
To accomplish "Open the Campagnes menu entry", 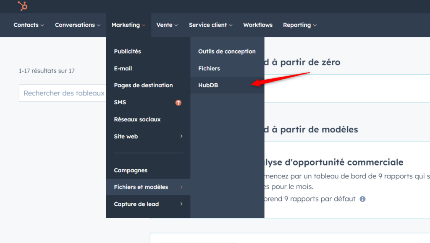I will (x=131, y=170).
